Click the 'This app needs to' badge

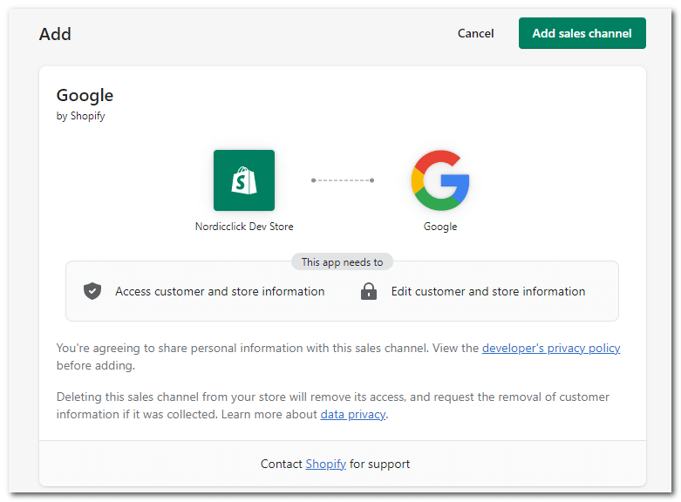click(342, 261)
